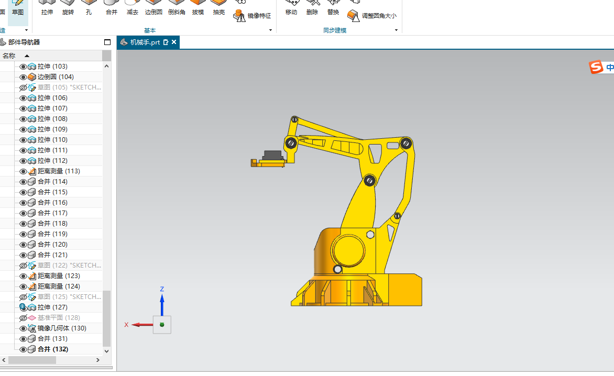The width and height of the screenshot is (614, 376).
Task: Click the Sogou input method icon
Action: click(596, 67)
